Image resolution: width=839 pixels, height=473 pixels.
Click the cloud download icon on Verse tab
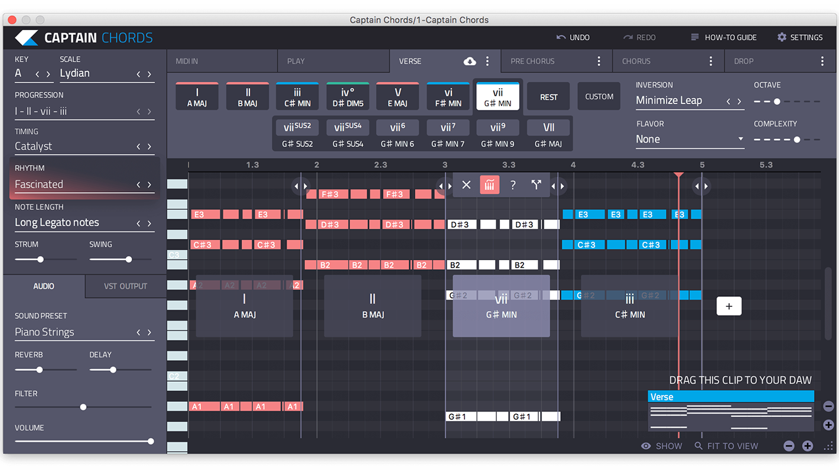click(x=470, y=61)
